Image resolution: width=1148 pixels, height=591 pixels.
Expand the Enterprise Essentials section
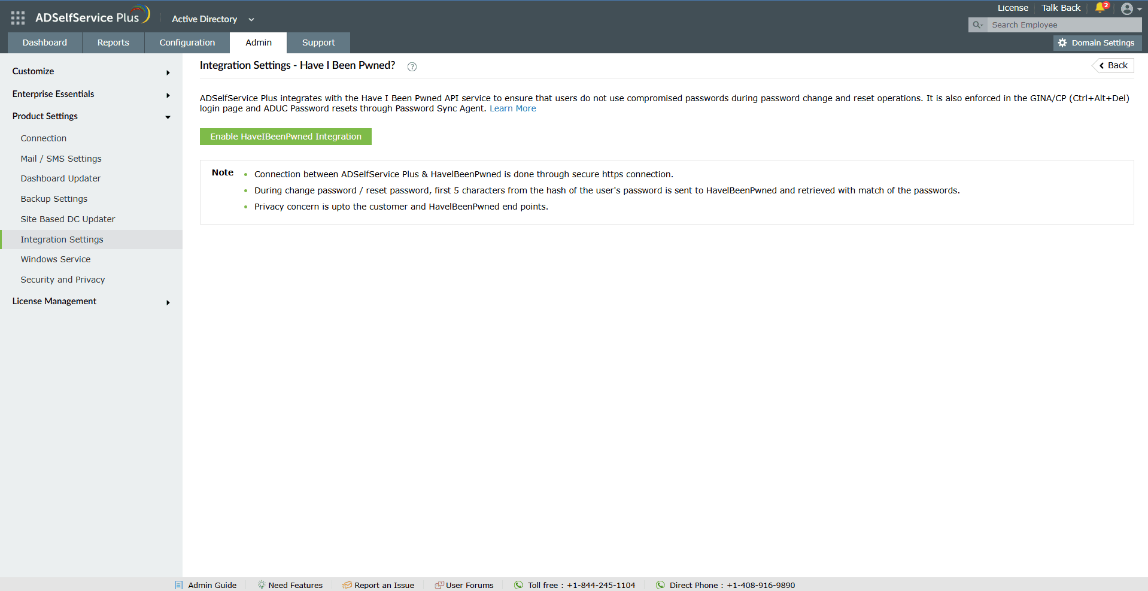click(x=168, y=95)
